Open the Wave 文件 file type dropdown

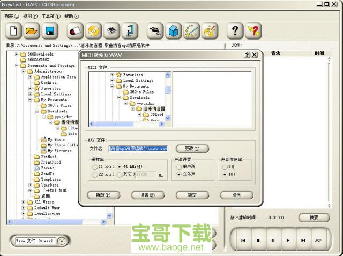(x=62, y=241)
